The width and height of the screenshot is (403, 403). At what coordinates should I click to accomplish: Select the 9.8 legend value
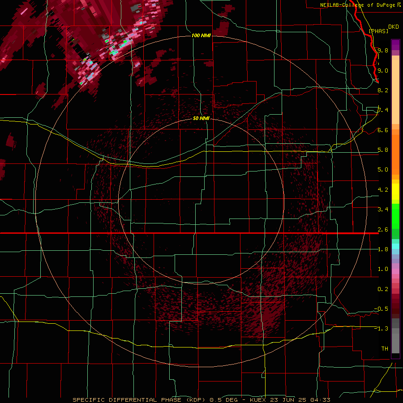(383, 50)
